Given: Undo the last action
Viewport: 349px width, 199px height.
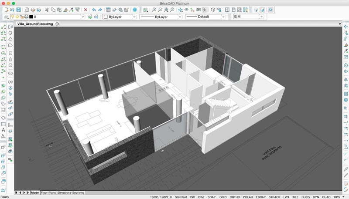Looking at the screenshot, I should 94,10.
